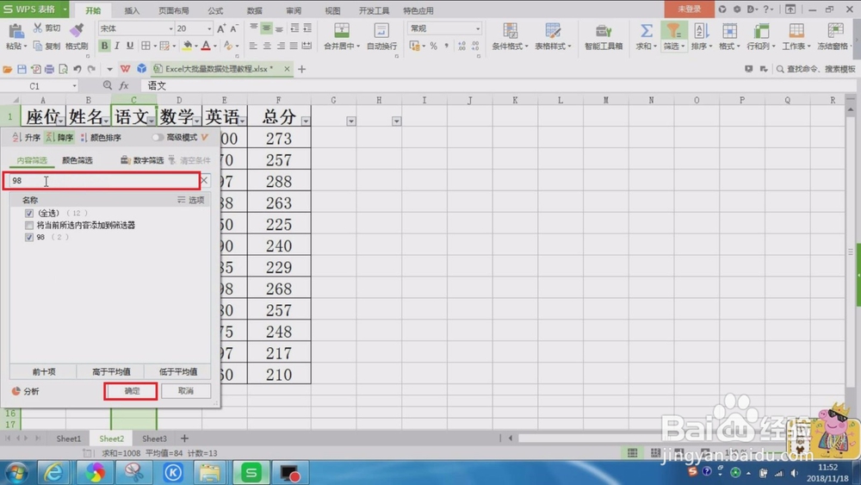Click the Filter (筛选) funnel icon

673,31
